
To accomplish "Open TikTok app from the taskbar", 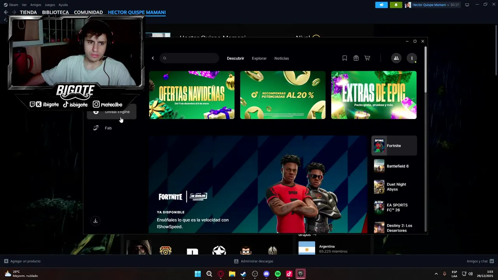I will click(289, 274).
